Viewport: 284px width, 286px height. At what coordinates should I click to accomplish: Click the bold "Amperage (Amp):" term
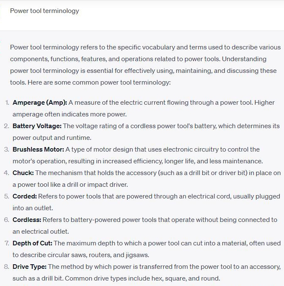[x=40, y=103]
